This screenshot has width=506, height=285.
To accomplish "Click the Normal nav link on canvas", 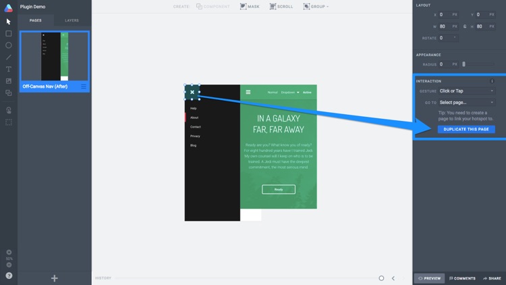I will 273,93.
